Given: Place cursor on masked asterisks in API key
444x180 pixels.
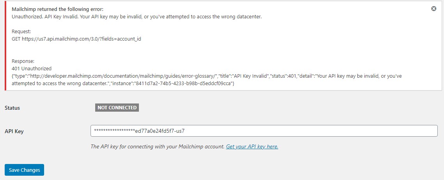Looking at the screenshot, I should pos(115,131).
